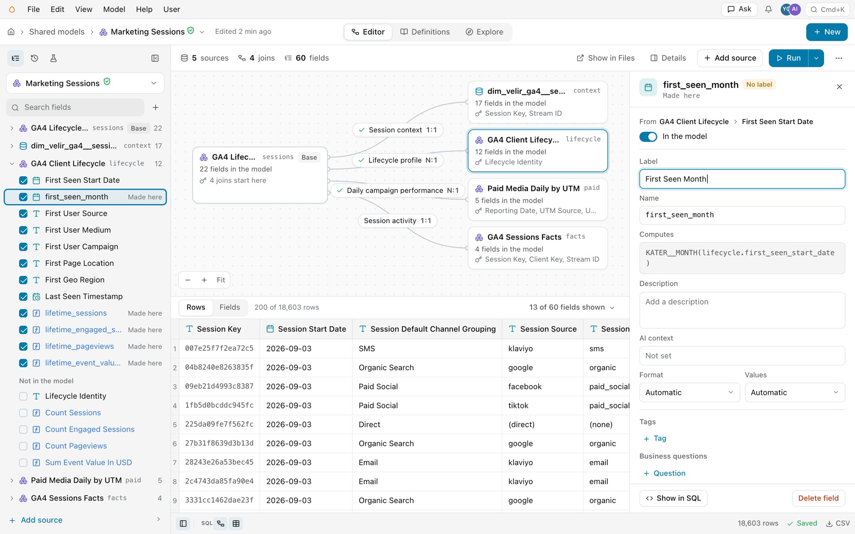Click the Last Seen Timestamp datetime icon

36,296
